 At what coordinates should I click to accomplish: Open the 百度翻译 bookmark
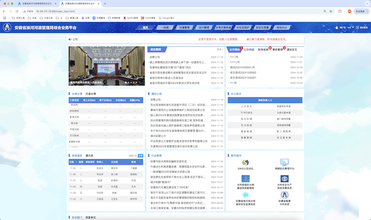point(98,18)
